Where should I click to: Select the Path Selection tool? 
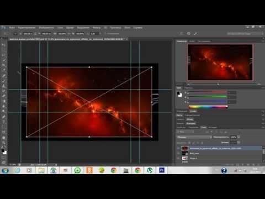click(3, 127)
